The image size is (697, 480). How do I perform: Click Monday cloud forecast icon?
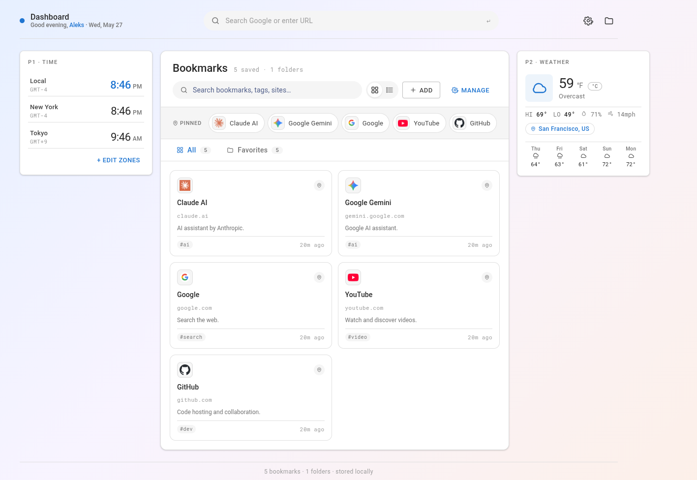[631, 156]
